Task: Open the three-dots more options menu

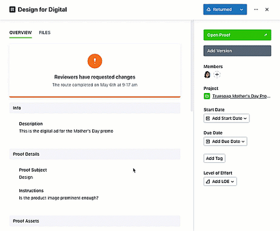Action: (x=256, y=9)
